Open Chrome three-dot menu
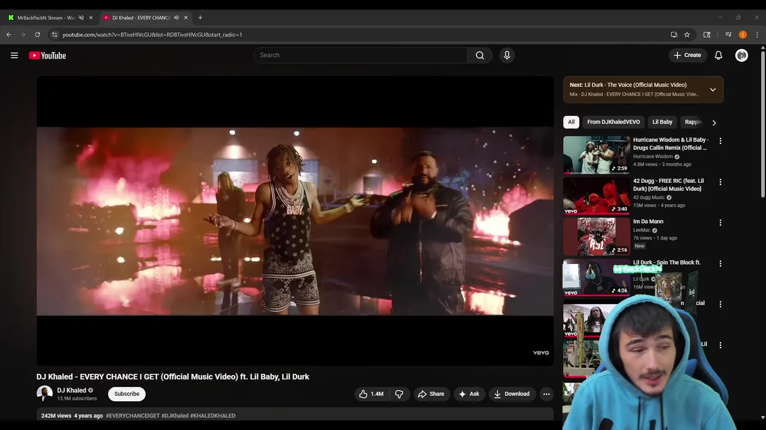Screen dimensions: 766x430 pyautogui.click(x=757, y=35)
